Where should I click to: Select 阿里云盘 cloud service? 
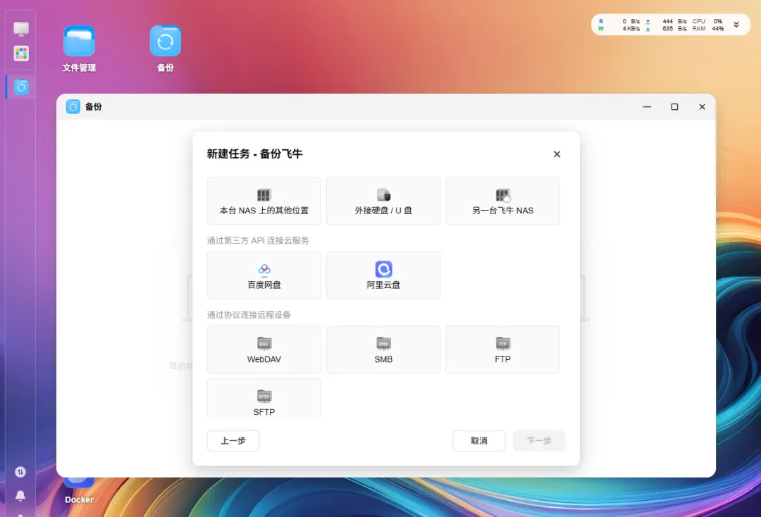point(383,275)
